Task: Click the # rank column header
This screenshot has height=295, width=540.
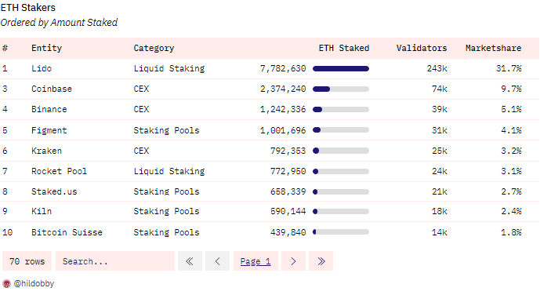Action: coord(5,48)
